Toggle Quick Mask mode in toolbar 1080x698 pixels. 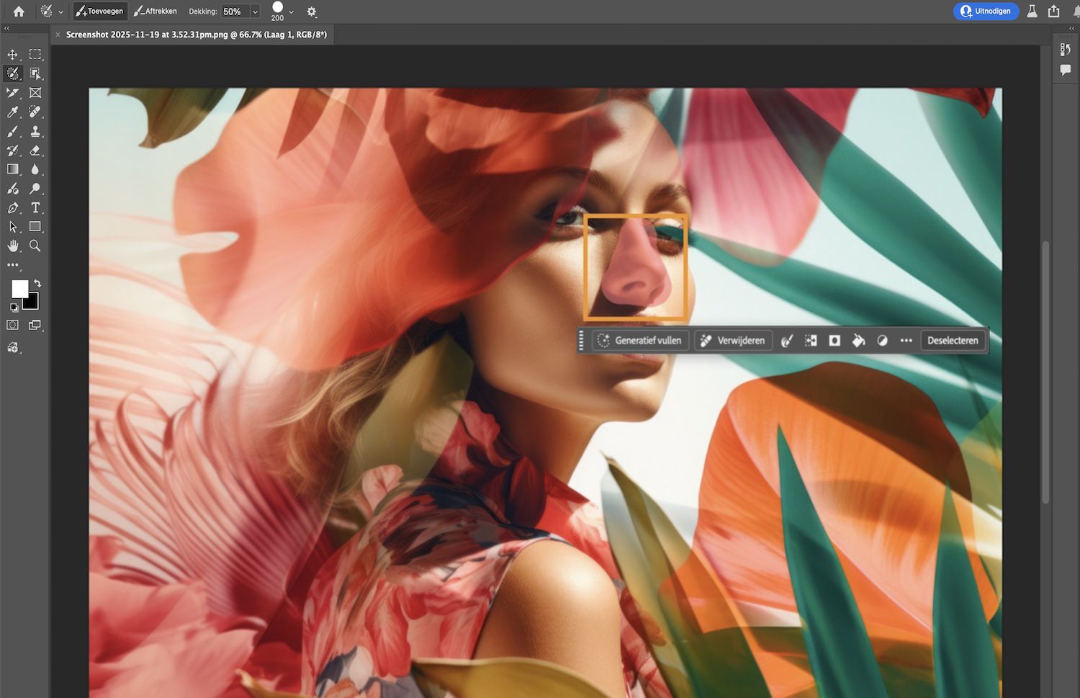coord(12,325)
